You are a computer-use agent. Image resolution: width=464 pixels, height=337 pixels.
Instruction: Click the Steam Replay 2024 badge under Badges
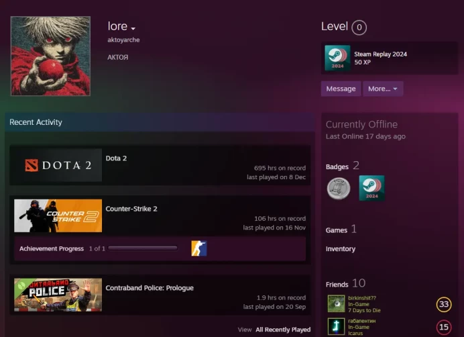click(x=371, y=188)
